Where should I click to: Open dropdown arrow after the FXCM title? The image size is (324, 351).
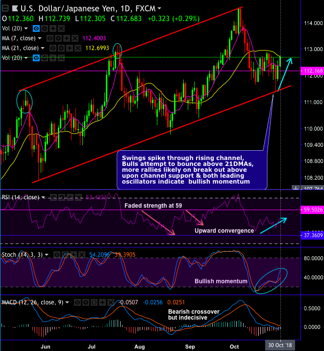159,8
